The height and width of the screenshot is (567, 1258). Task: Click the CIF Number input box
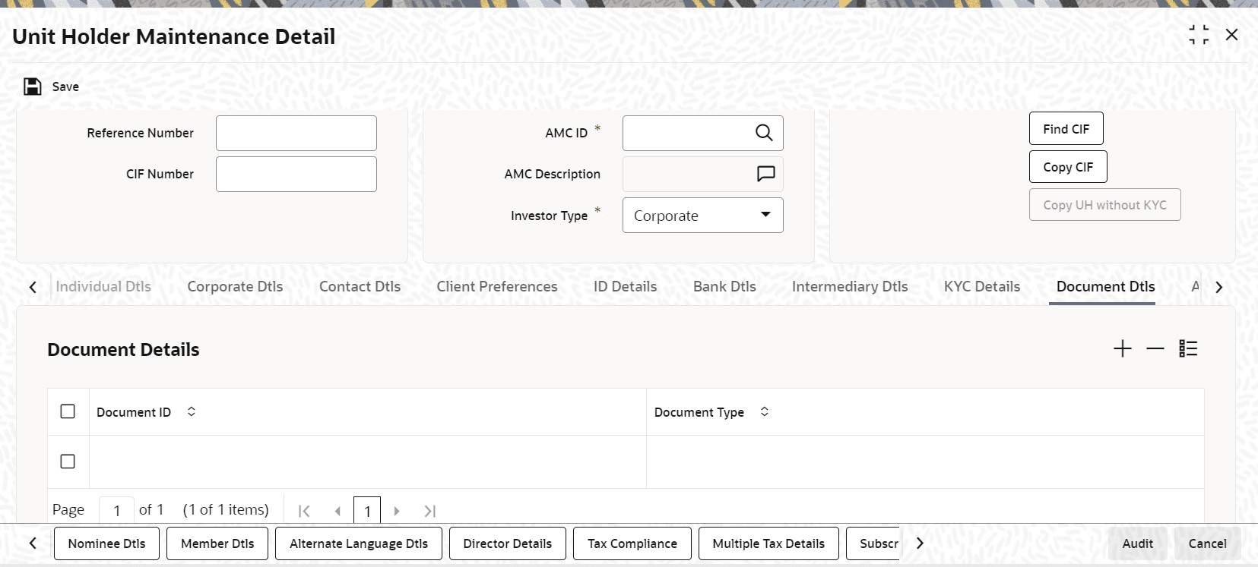(296, 174)
